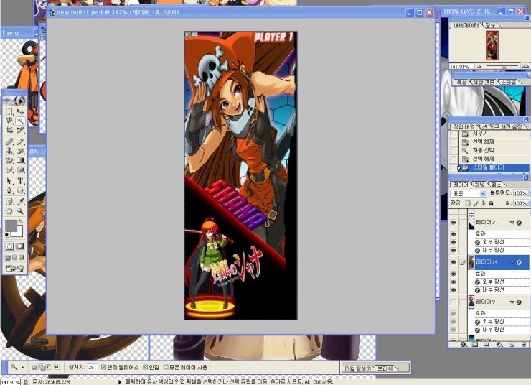Click the Adobe Online toolbox header image
This screenshot has height=385, width=531.
pyautogui.click(x=15, y=101)
